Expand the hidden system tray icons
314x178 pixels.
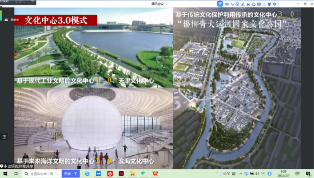click(x=240, y=174)
